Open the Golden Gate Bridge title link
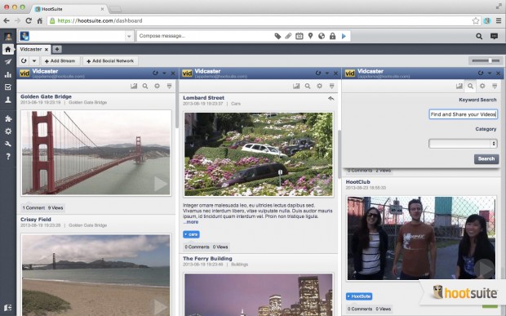The width and height of the screenshot is (506, 316). (x=47, y=96)
